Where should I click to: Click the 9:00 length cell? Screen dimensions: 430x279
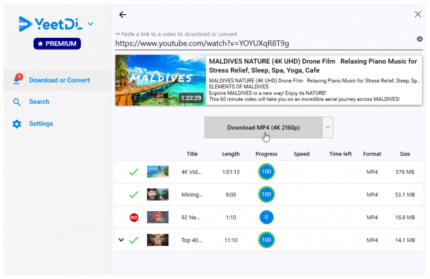pos(230,195)
